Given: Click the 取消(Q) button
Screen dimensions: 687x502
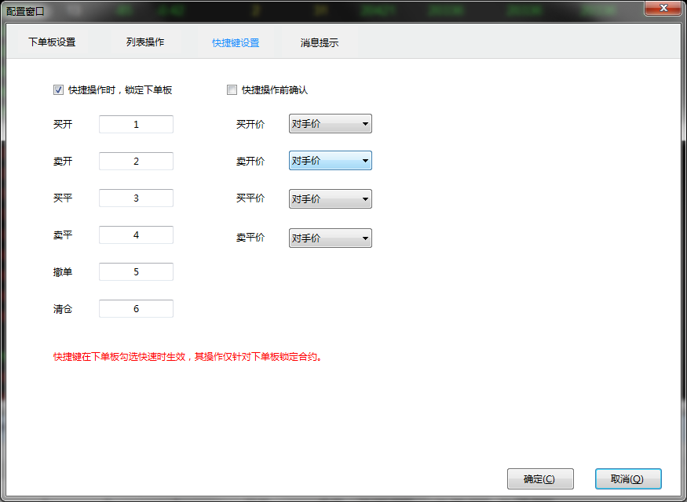Looking at the screenshot, I should (627, 478).
